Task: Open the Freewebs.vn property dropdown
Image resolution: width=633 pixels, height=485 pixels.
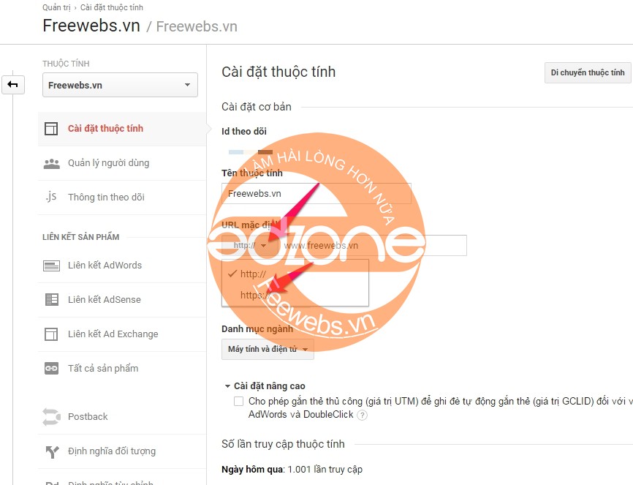Action: [121, 85]
